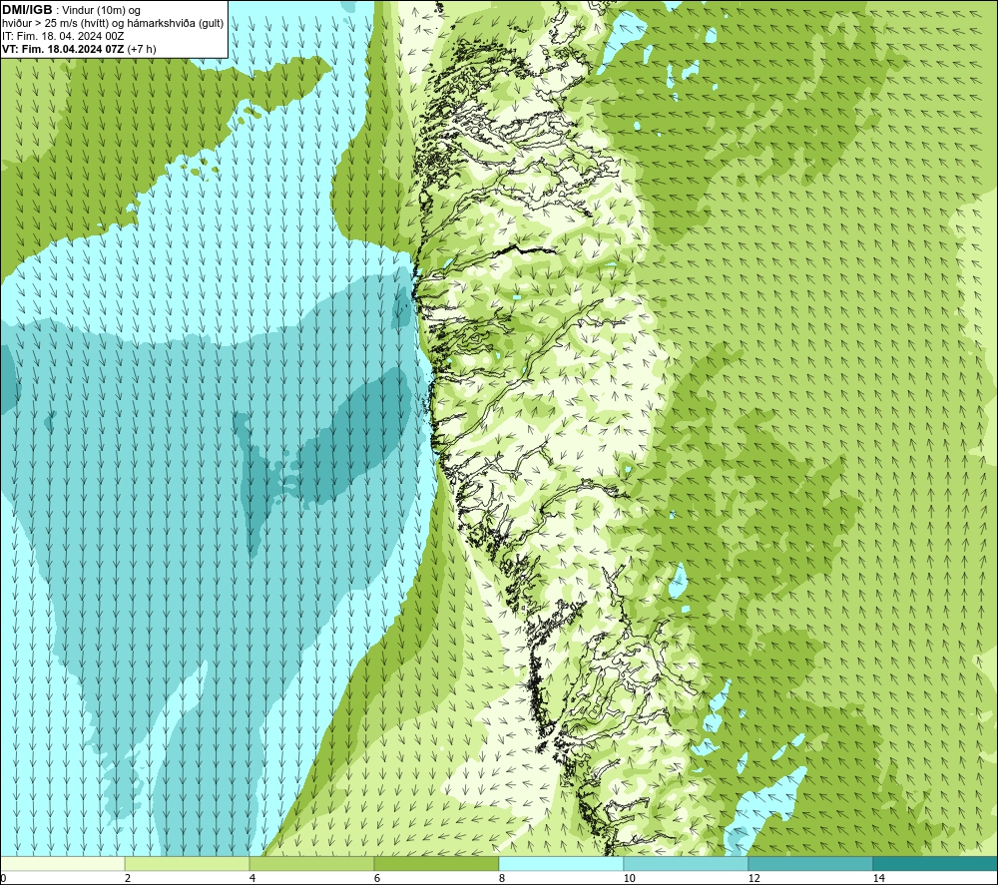Click the scale label '8'
Viewport: 998px width, 885px height.
coord(502,878)
